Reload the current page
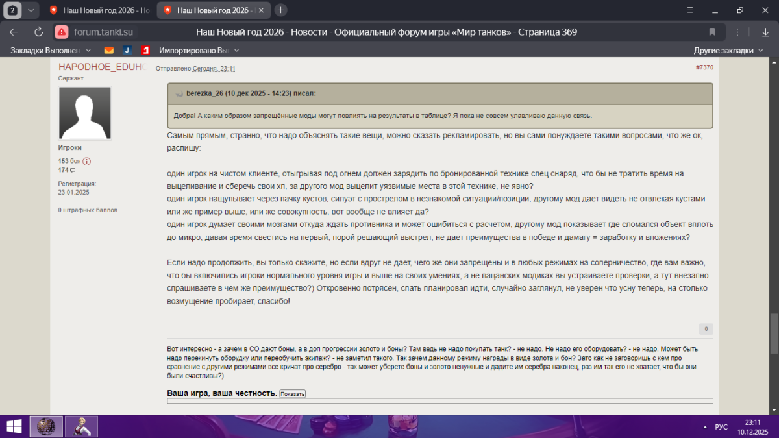 [x=38, y=32]
